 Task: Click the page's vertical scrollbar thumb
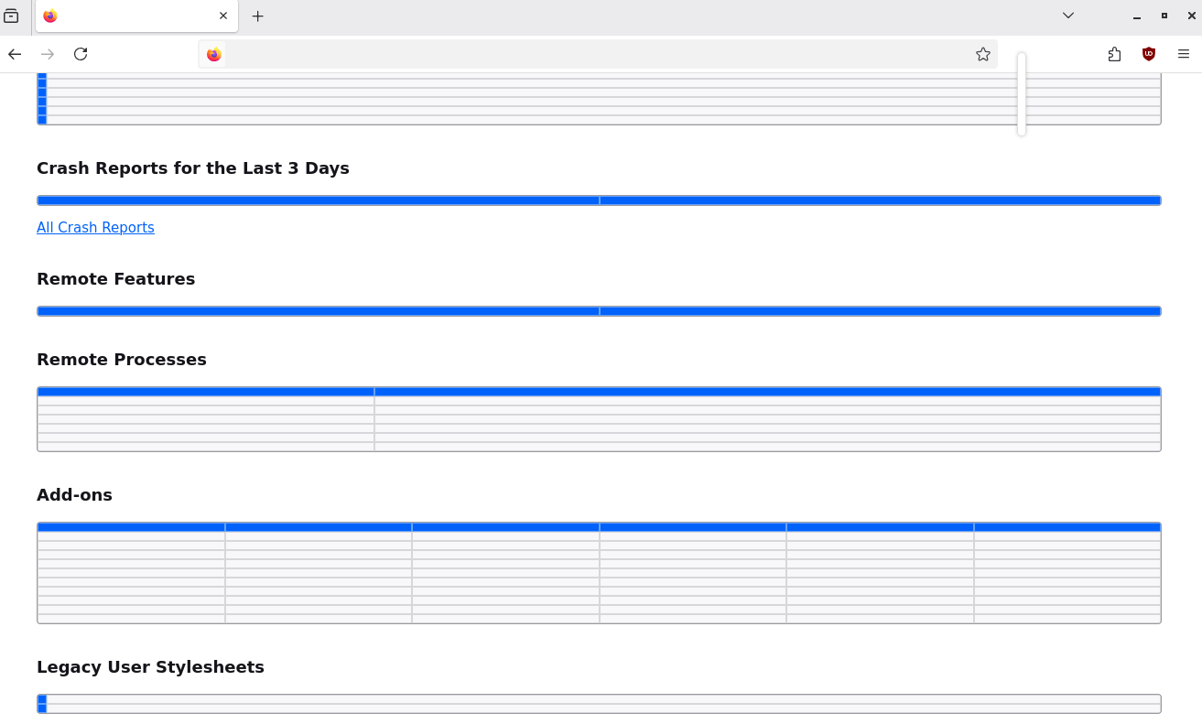coord(1022,93)
